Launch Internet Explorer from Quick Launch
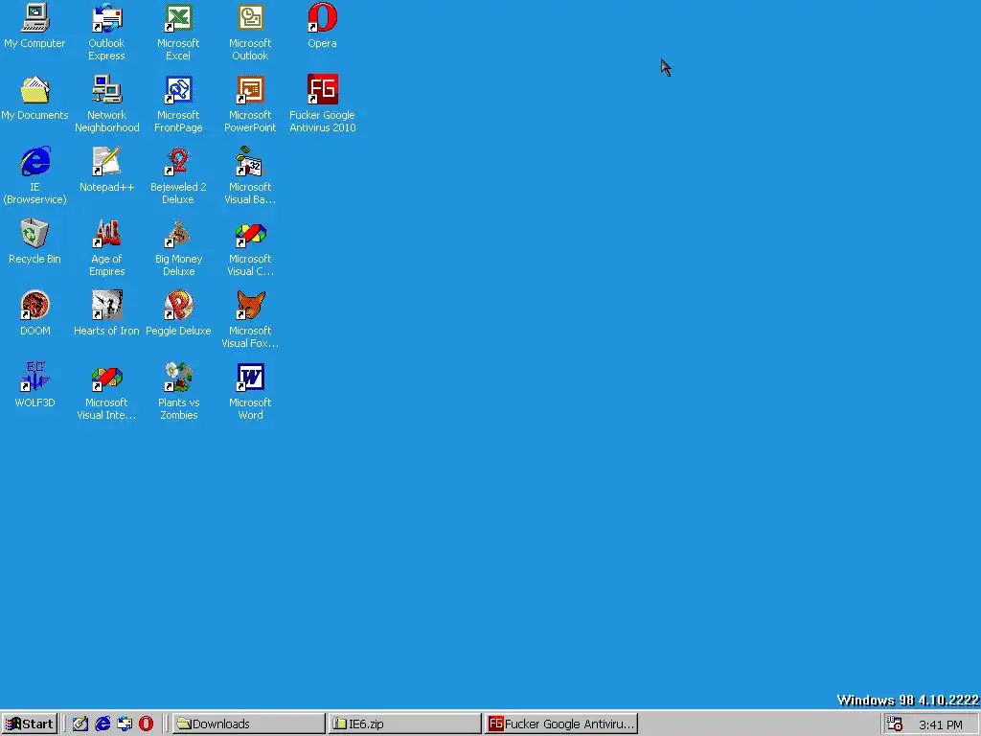 (103, 724)
